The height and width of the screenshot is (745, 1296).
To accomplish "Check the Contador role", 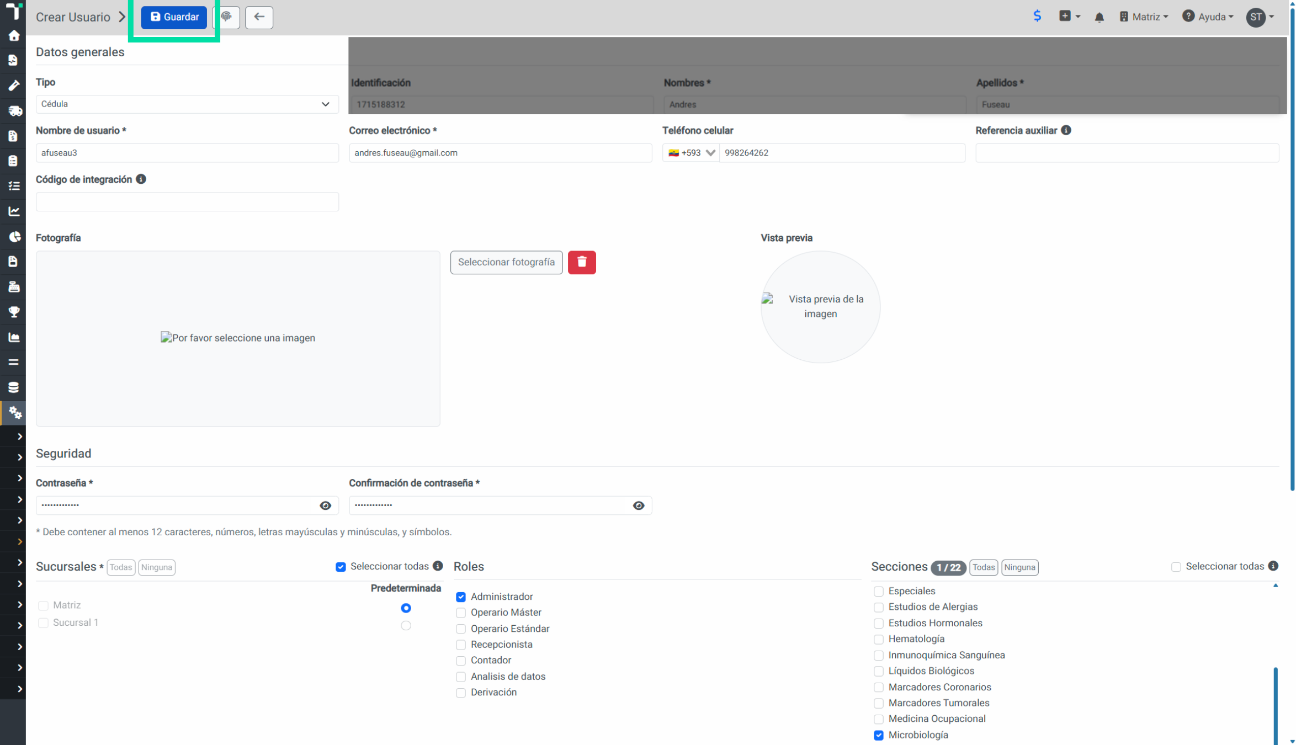I will pos(461,661).
